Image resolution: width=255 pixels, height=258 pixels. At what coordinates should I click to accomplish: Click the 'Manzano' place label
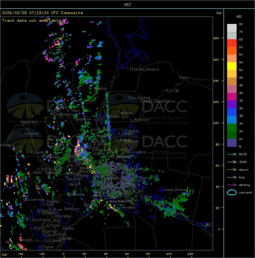pyautogui.click(x=26, y=240)
